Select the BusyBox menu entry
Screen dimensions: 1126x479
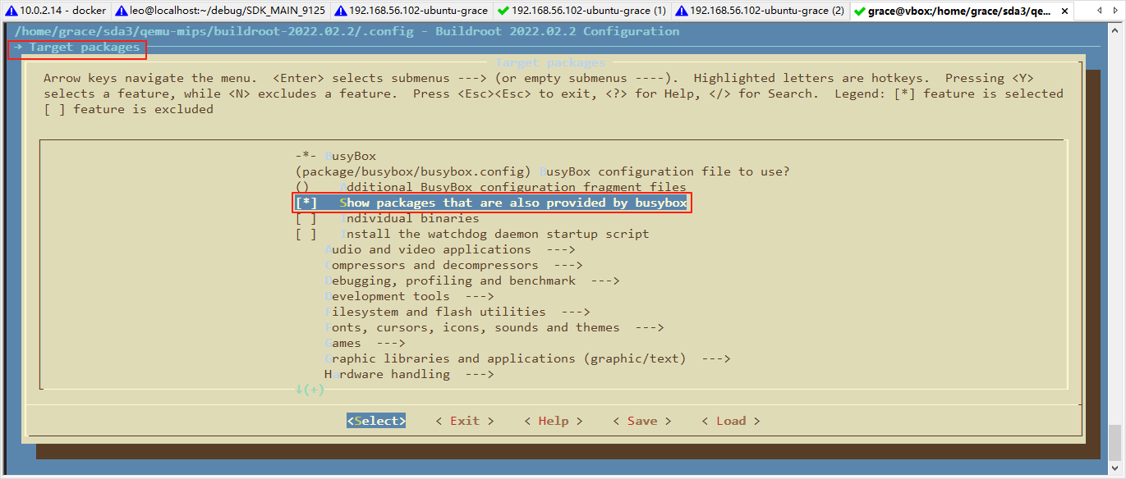(336, 156)
